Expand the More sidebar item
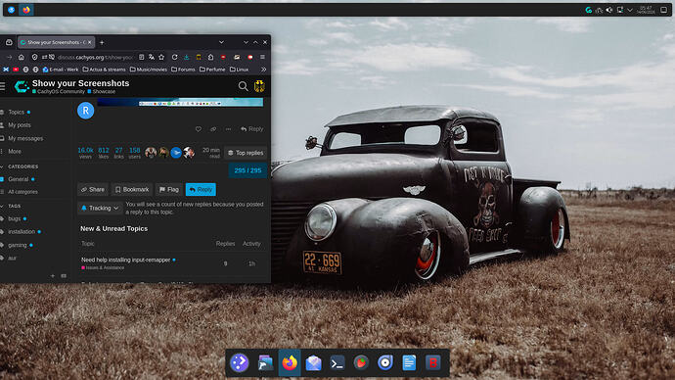Viewport: 675px width, 380px height. click(11, 151)
